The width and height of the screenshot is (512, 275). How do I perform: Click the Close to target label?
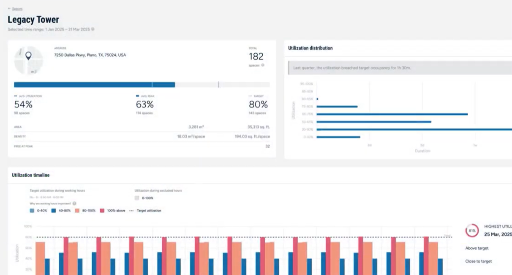coord(478,261)
